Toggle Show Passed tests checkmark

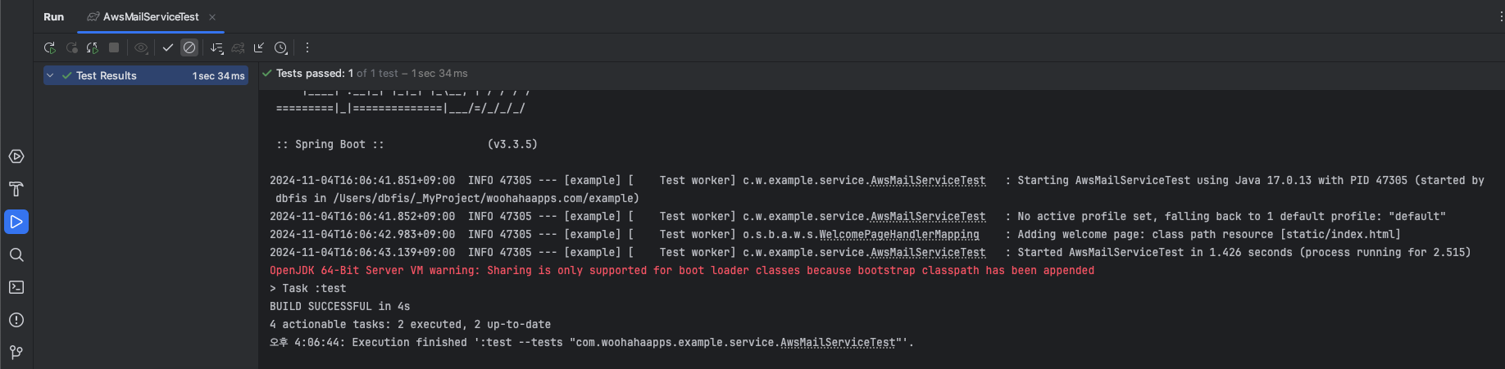[168, 48]
